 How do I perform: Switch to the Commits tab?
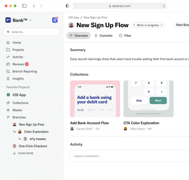[x=103, y=36]
